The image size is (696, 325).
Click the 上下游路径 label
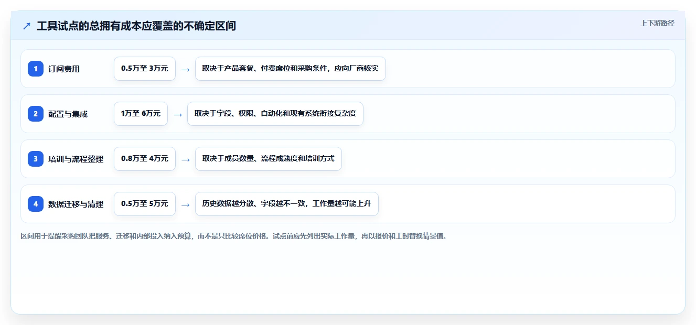pyautogui.click(x=657, y=23)
